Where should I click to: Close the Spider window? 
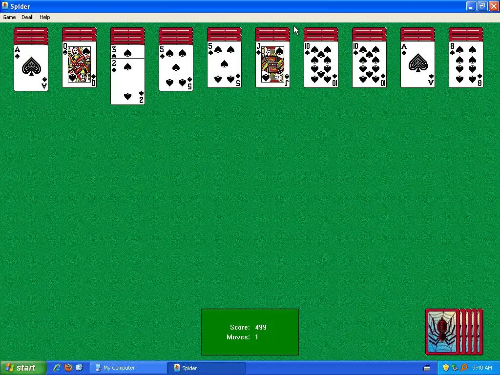[x=494, y=6]
